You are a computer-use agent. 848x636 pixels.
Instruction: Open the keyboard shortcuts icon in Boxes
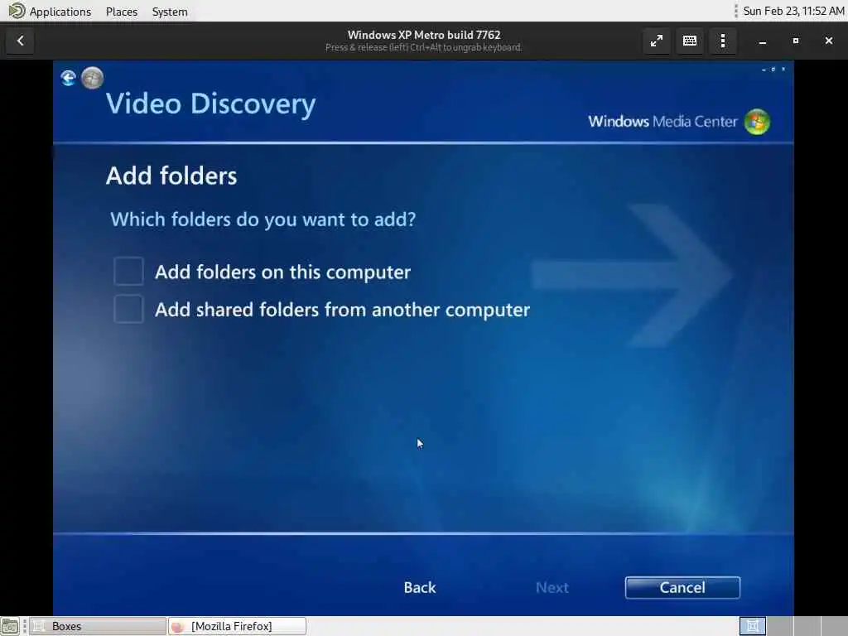tap(690, 41)
